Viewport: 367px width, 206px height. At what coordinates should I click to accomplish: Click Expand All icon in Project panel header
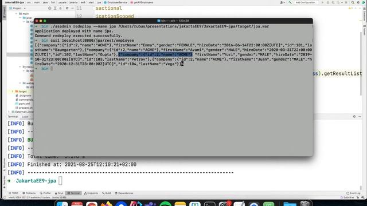pos(55,8)
